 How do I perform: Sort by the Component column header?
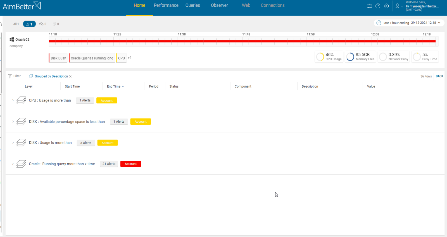(x=243, y=86)
